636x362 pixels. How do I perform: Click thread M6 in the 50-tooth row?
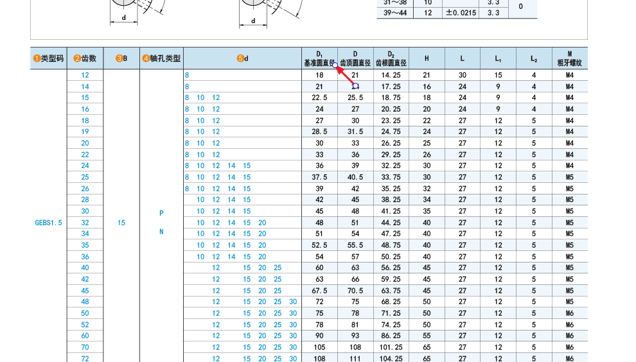[569, 313]
